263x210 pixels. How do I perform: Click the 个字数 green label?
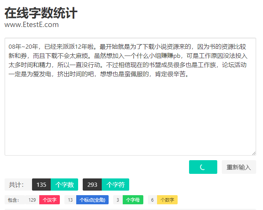64,185
